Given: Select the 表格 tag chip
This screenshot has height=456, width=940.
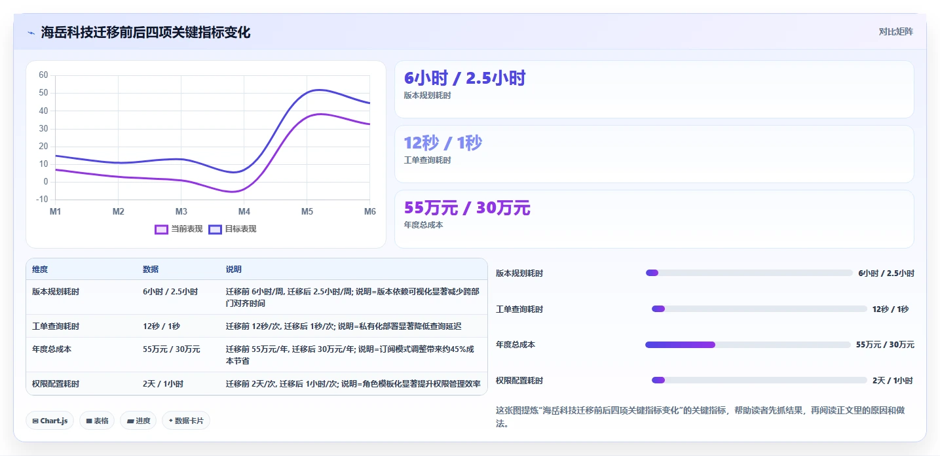Looking at the screenshot, I should pos(97,421).
